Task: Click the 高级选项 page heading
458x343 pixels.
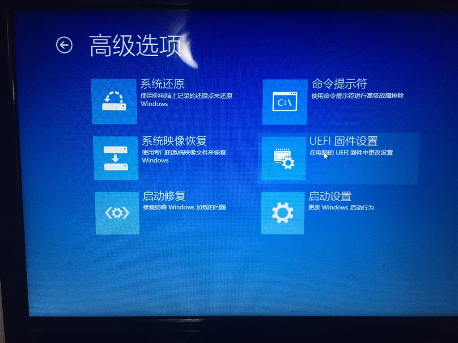Action: click(x=136, y=46)
